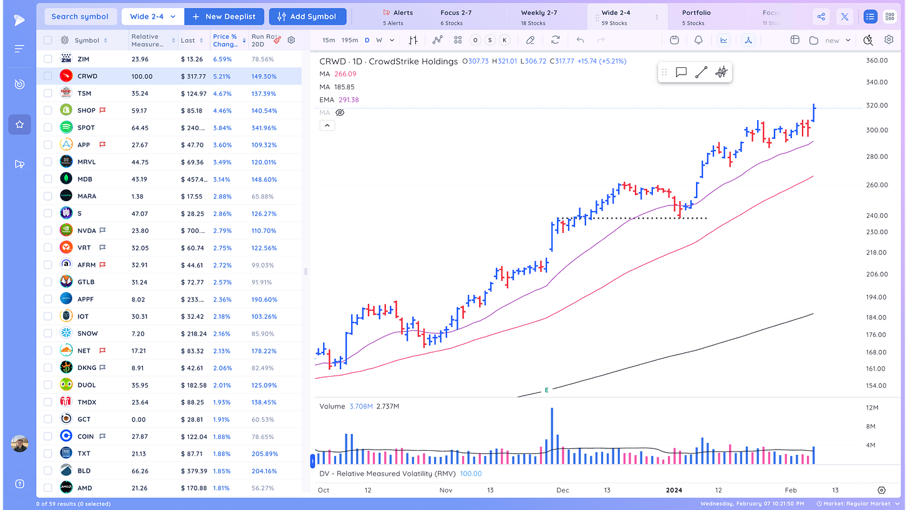The width and height of the screenshot is (908, 510).
Task: Switch to the Portfolio tab
Action: [x=696, y=17]
